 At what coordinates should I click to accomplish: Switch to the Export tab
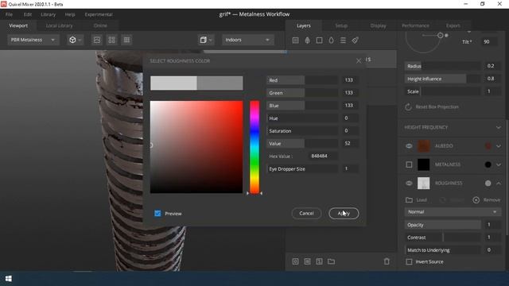[453, 25]
